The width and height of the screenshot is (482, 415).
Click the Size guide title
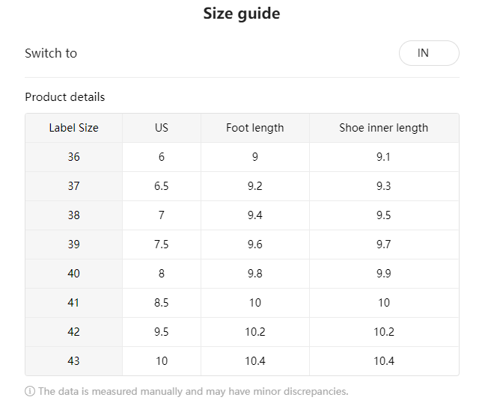click(242, 13)
